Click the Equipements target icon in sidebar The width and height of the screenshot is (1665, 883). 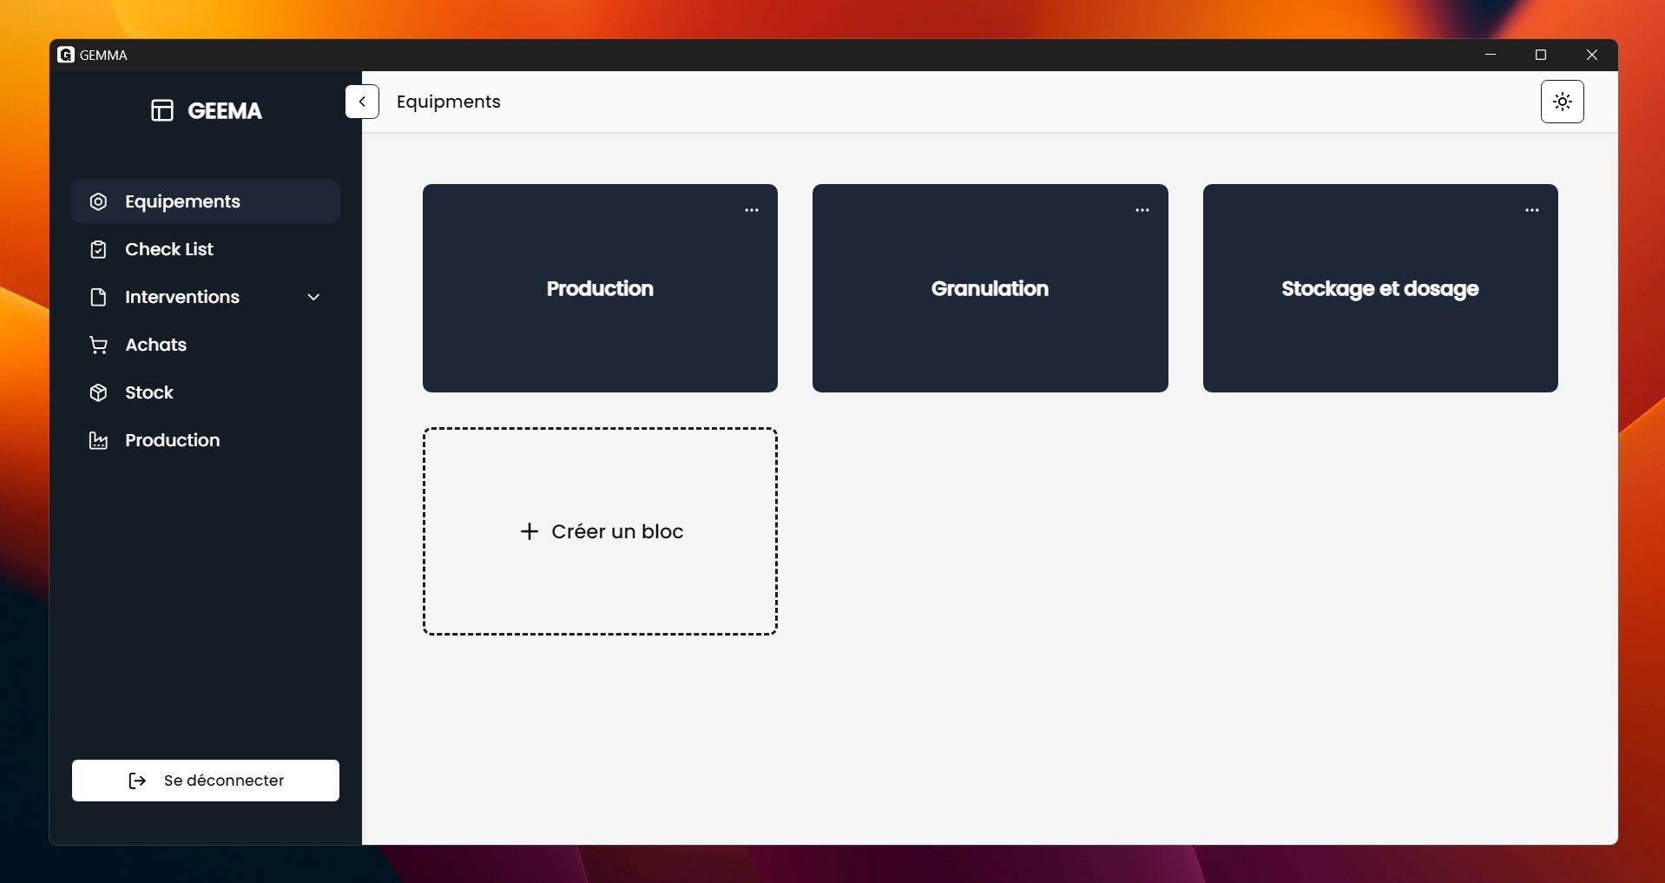pos(98,201)
